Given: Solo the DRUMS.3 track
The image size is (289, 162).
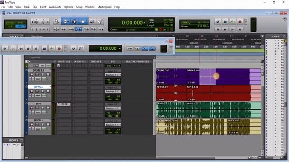Looking at the screenshot, I should (x=42, y=74).
